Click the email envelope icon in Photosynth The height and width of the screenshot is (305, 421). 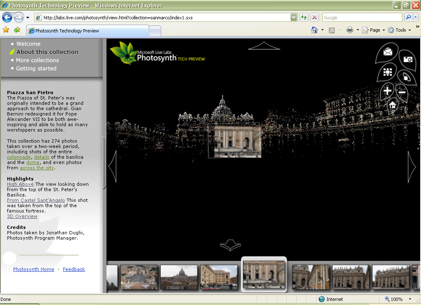pos(388,51)
